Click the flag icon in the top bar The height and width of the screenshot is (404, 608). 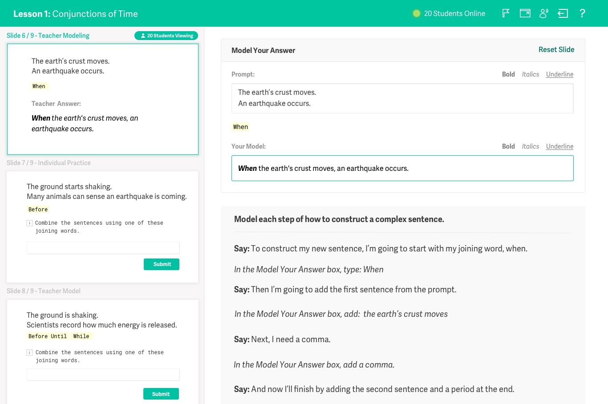506,13
